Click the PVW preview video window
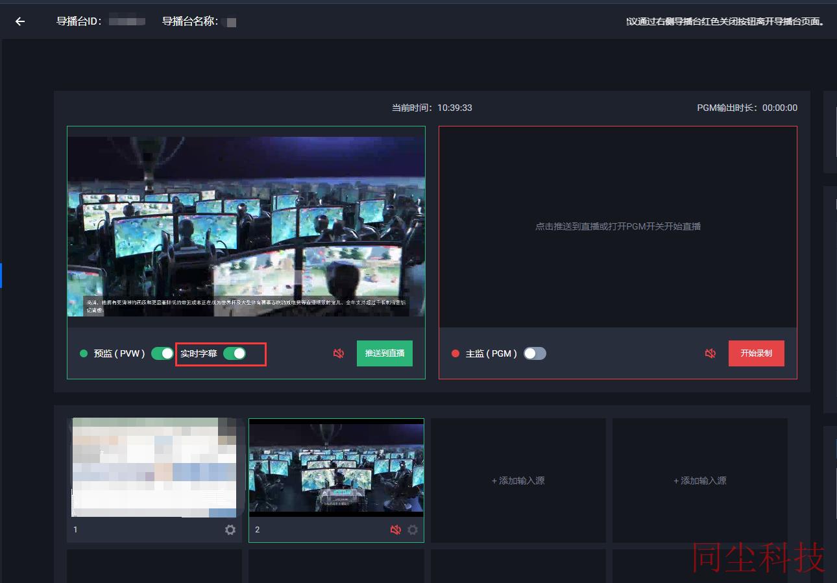 [x=246, y=226]
